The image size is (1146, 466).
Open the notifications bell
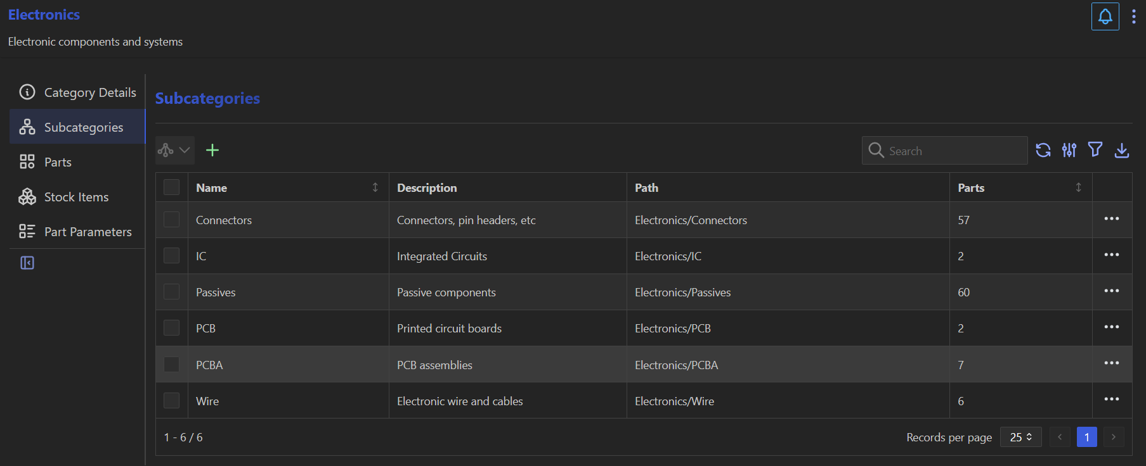(x=1105, y=16)
